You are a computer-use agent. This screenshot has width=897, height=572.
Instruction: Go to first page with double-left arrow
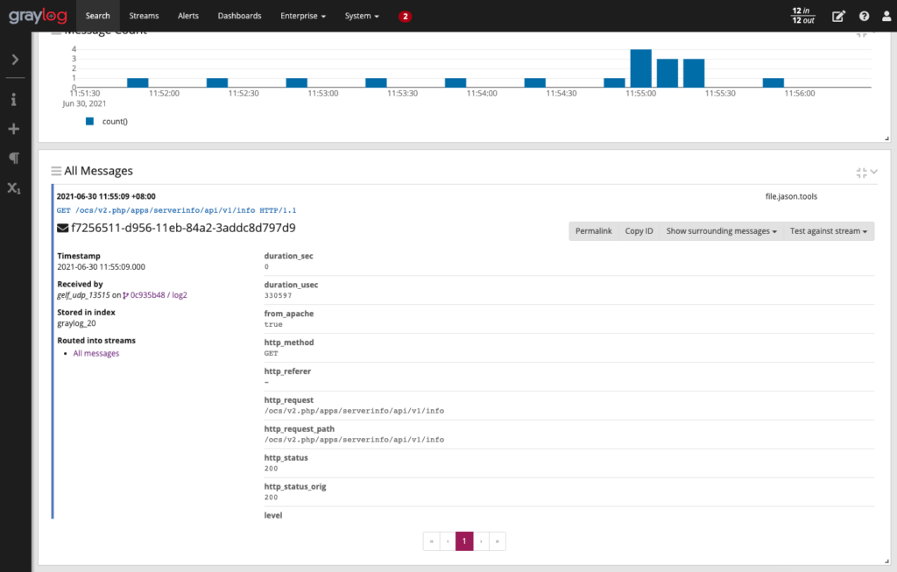tap(431, 541)
